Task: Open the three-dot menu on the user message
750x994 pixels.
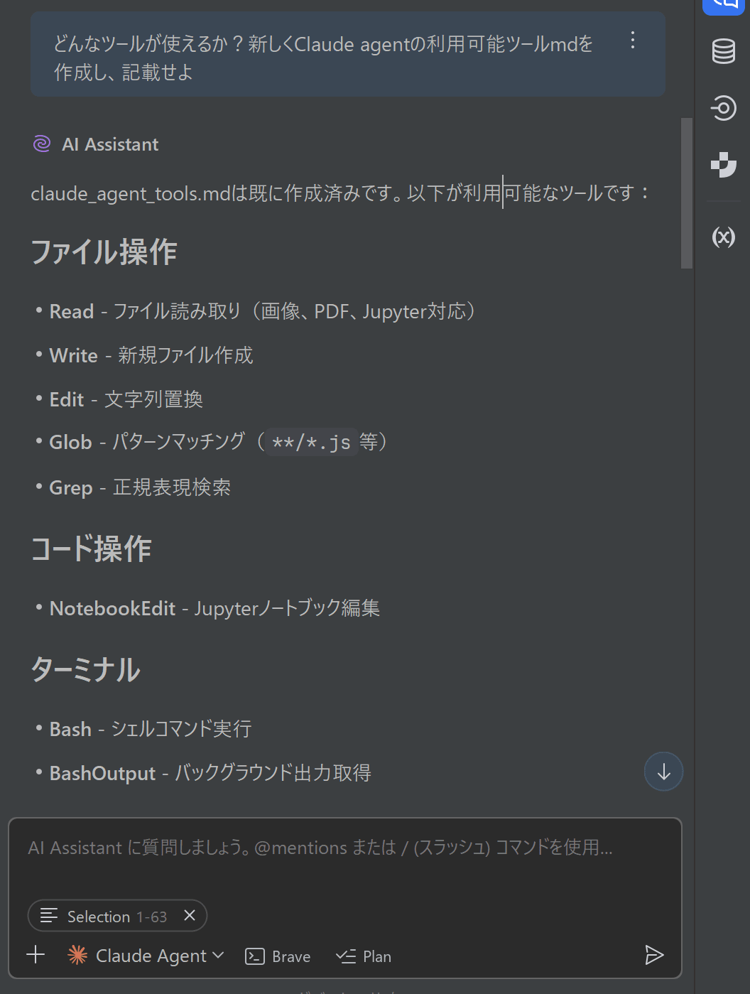Action: tap(632, 40)
